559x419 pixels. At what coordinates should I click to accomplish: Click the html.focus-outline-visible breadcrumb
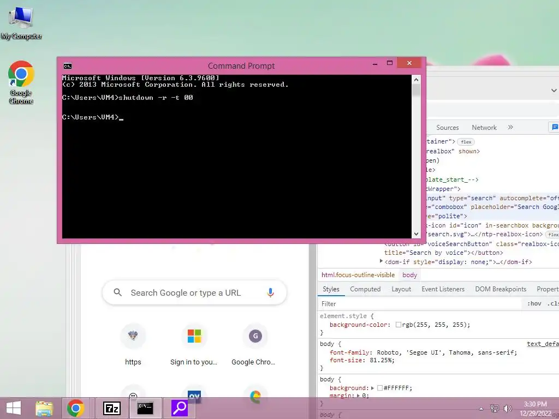coord(358,275)
